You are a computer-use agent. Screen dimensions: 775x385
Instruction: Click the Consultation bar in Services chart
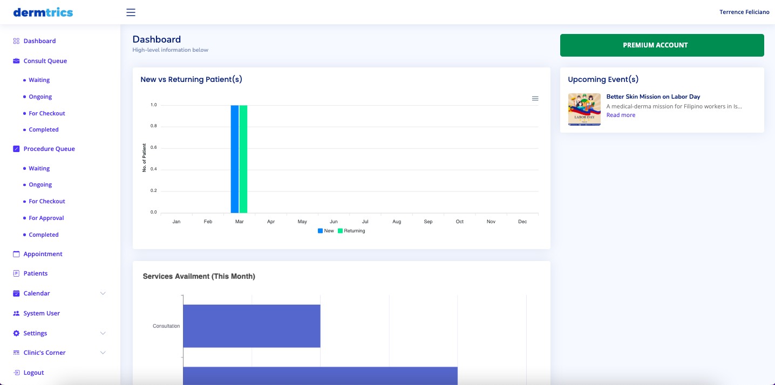(251, 326)
